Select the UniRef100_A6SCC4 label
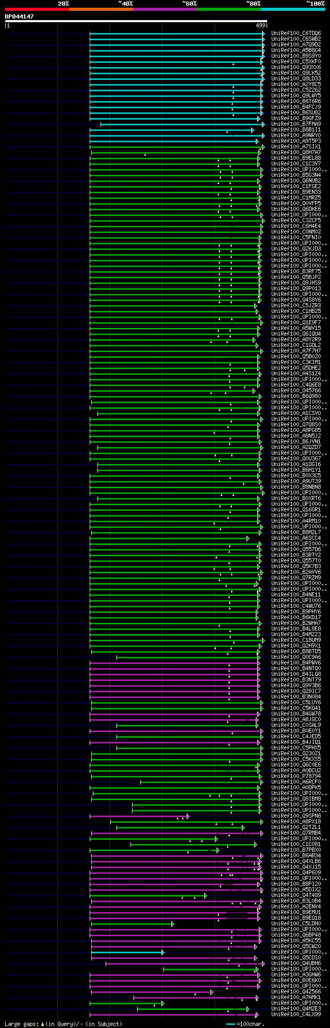The width and height of the screenshot is (330, 1028). (296, 538)
